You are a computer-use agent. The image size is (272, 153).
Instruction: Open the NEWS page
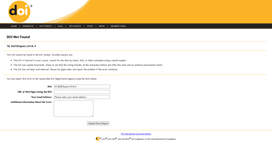102,26
